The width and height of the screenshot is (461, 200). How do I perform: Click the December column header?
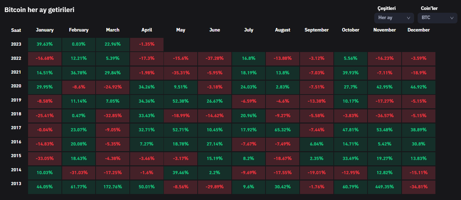point(418,30)
